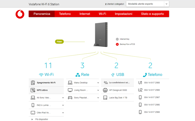
Task: Click the U2 phone line icon
Action: tap(140, 90)
